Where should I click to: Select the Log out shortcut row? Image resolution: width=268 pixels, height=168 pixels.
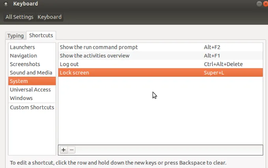(69, 64)
